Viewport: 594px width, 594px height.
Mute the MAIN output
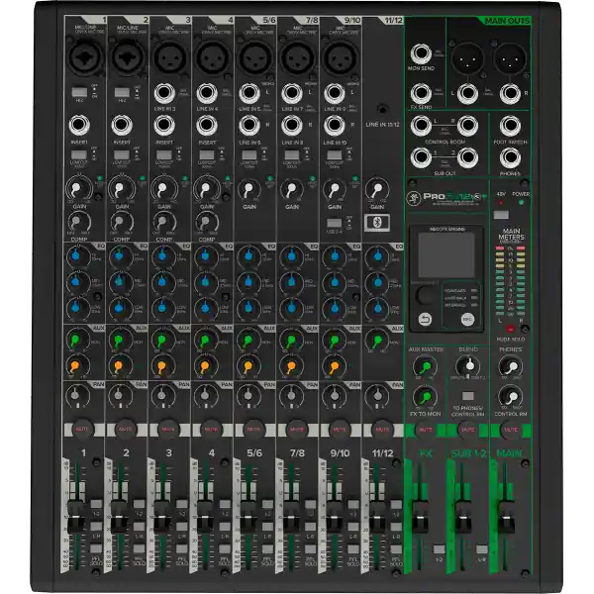(x=511, y=430)
